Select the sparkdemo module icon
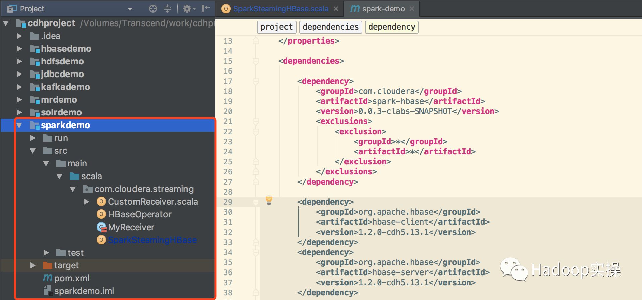The image size is (642, 300). (x=34, y=126)
